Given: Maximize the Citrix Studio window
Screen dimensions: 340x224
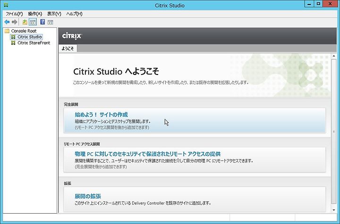Looking at the screenshot, I should click(318, 4).
